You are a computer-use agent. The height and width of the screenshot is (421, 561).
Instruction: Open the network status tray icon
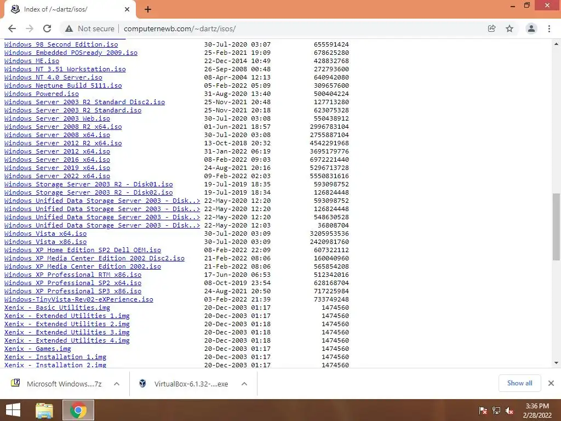(496, 410)
